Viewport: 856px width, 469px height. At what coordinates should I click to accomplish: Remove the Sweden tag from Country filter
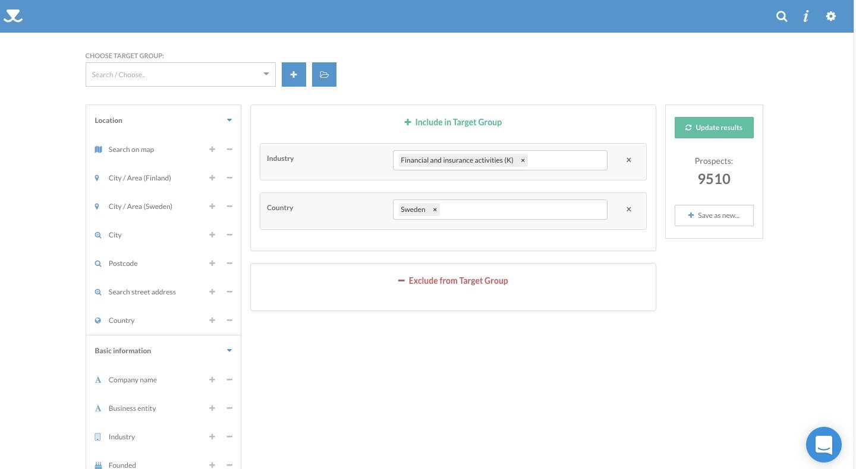[x=435, y=210]
